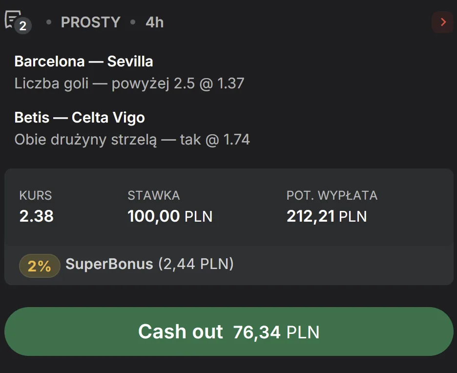Viewport: 457px width, 373px height.
Task: Click the STAWKA field showing 100,00 PLN
Action: click(x=170, y=216)
